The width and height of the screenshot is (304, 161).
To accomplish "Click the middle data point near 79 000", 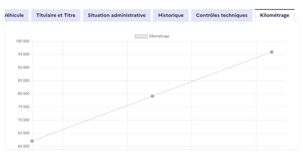I will pos(152,96).
